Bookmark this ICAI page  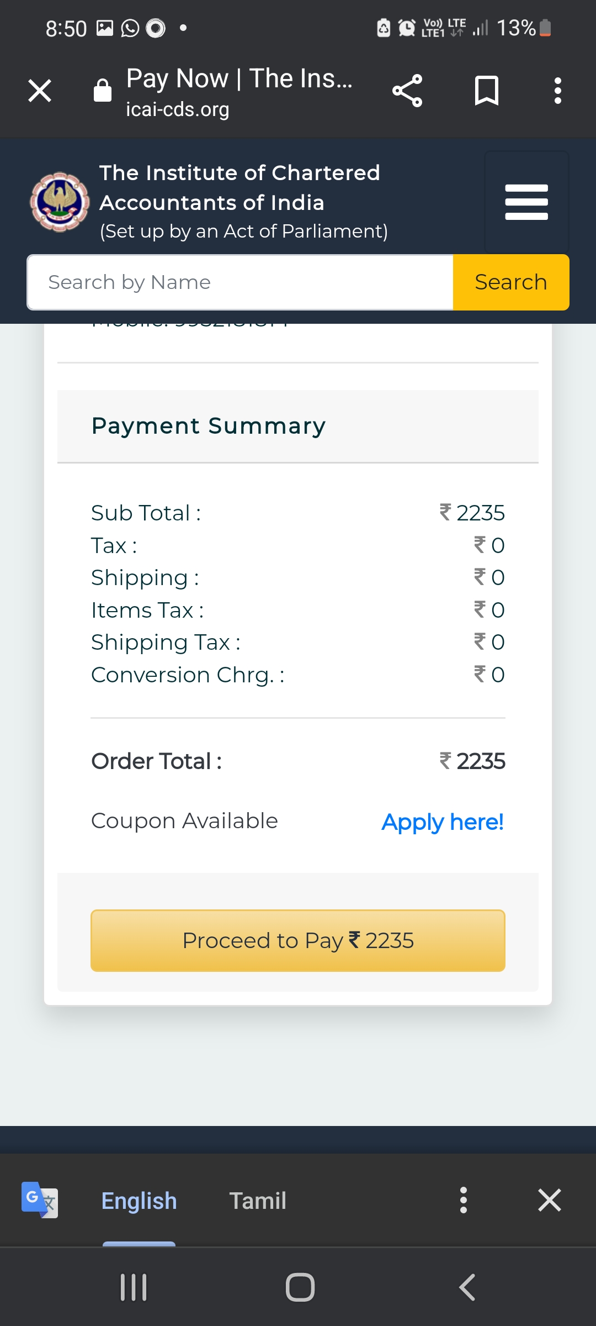pyautogui.click(x=487, y=91)
